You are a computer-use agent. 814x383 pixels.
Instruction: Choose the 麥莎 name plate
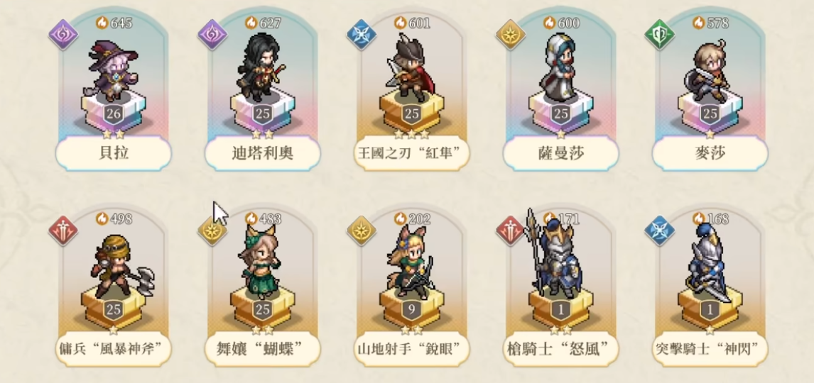click(x=710, y=153)
